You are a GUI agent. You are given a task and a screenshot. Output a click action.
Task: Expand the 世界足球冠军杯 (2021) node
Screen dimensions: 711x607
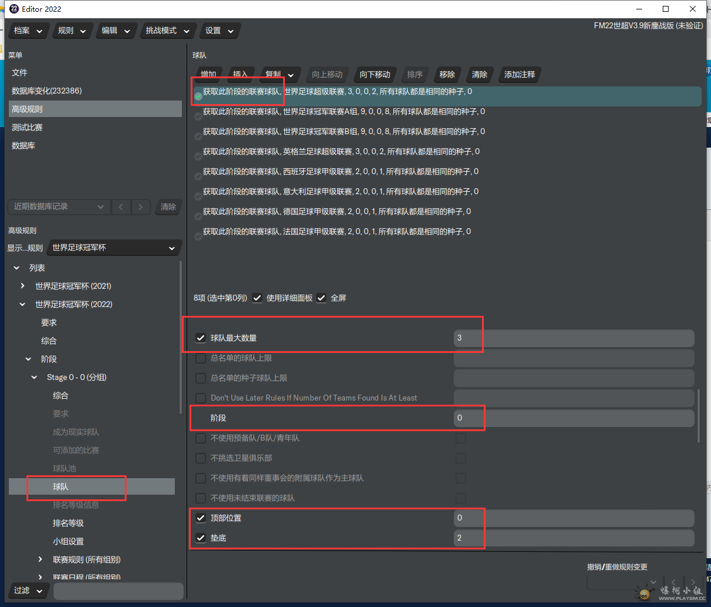click(22, 286)
